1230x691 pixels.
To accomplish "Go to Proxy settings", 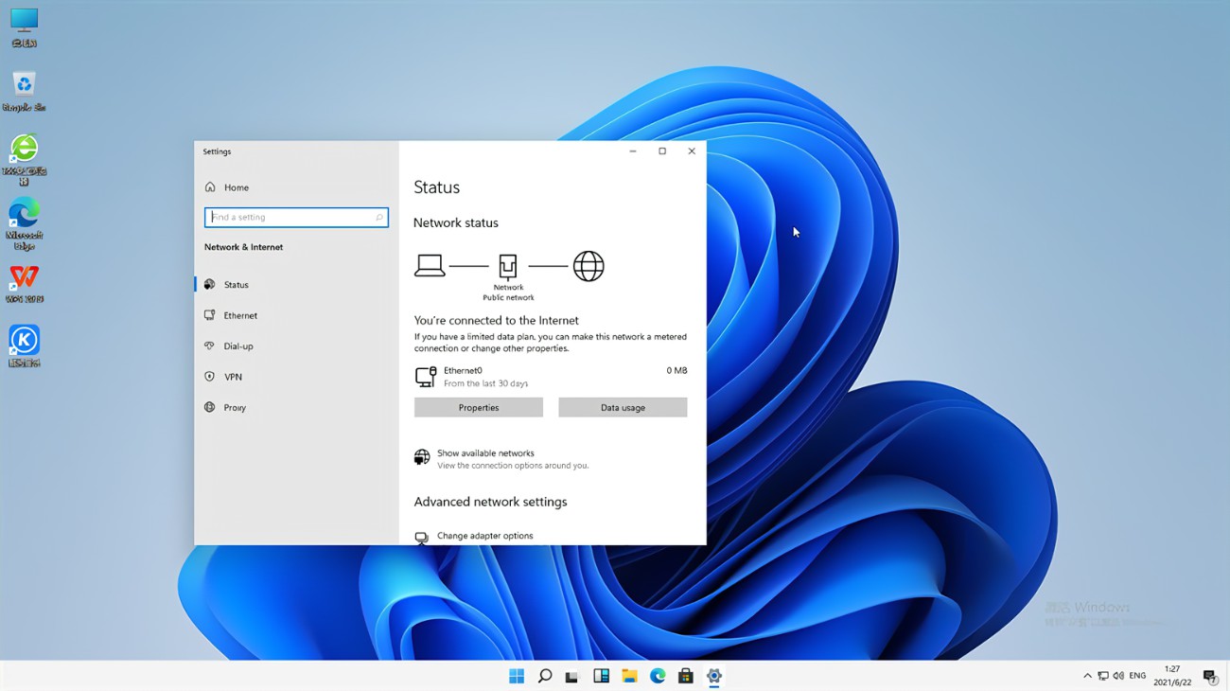I will pos(235,408).
